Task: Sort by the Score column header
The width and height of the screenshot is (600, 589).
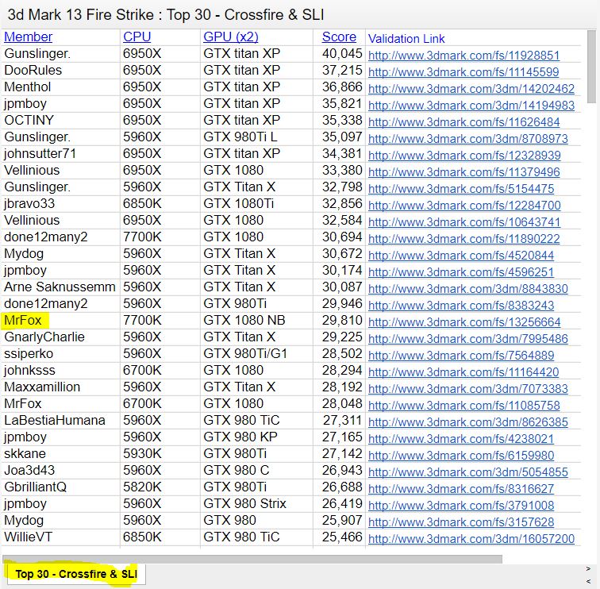Action: pos(339,37)
